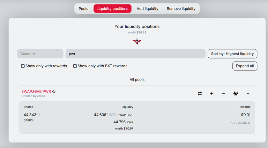Switch to the Pools tab

(83, 9)
